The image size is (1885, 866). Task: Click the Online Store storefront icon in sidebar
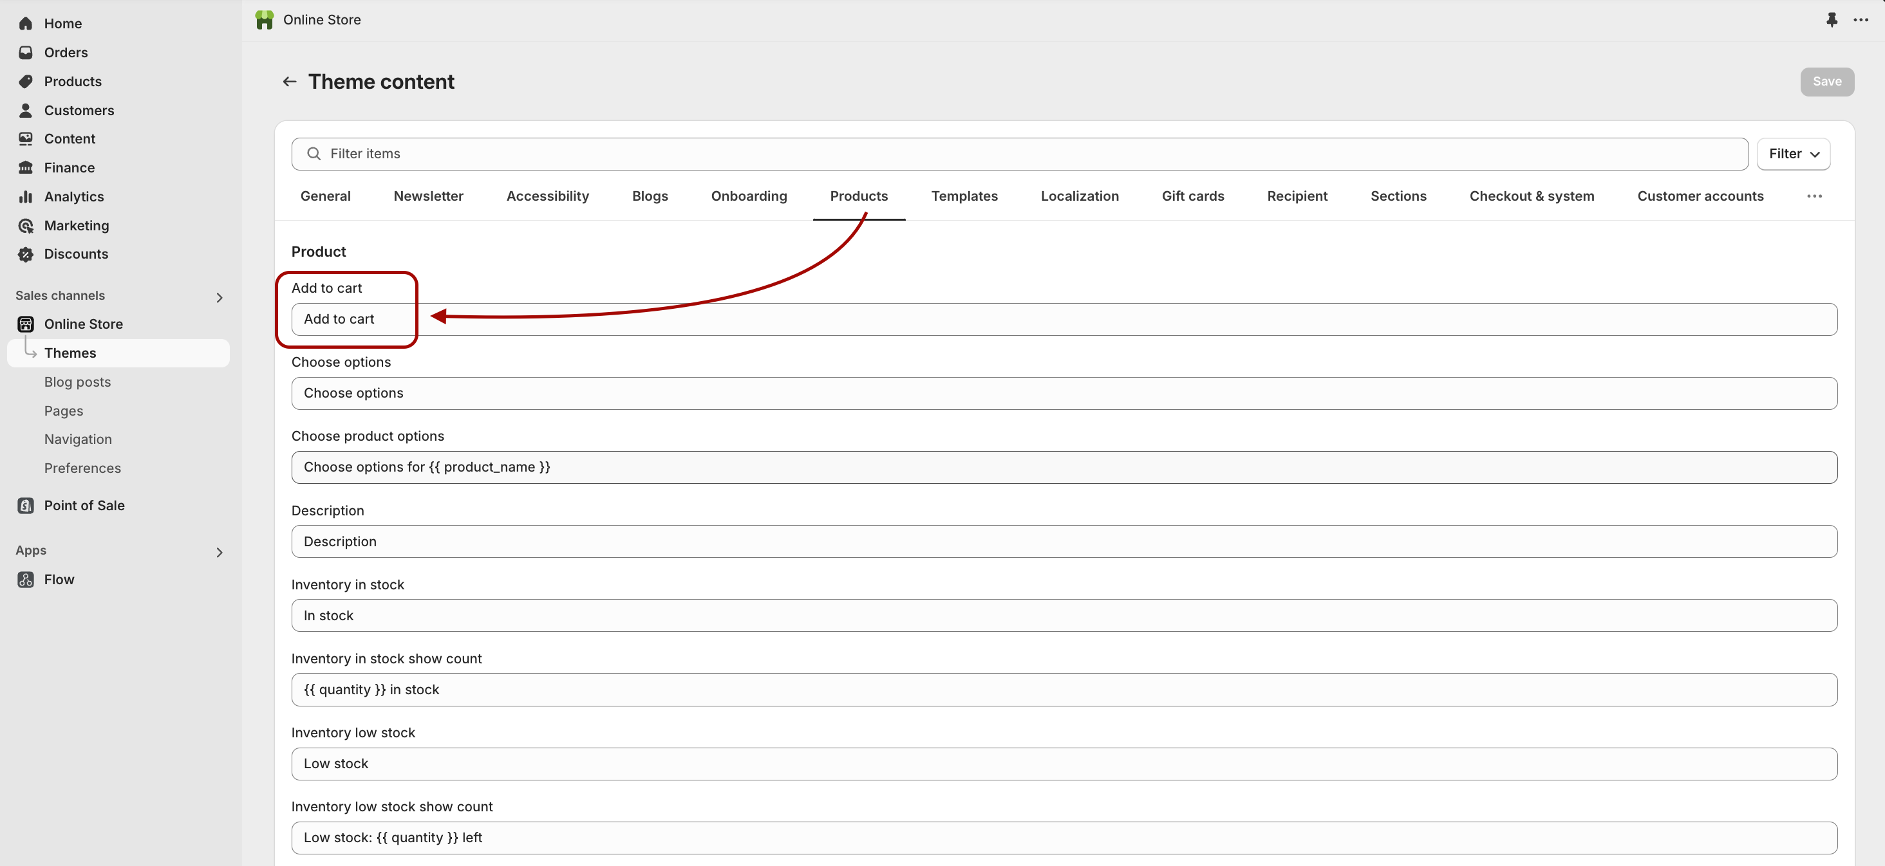[x=26, y=324]
